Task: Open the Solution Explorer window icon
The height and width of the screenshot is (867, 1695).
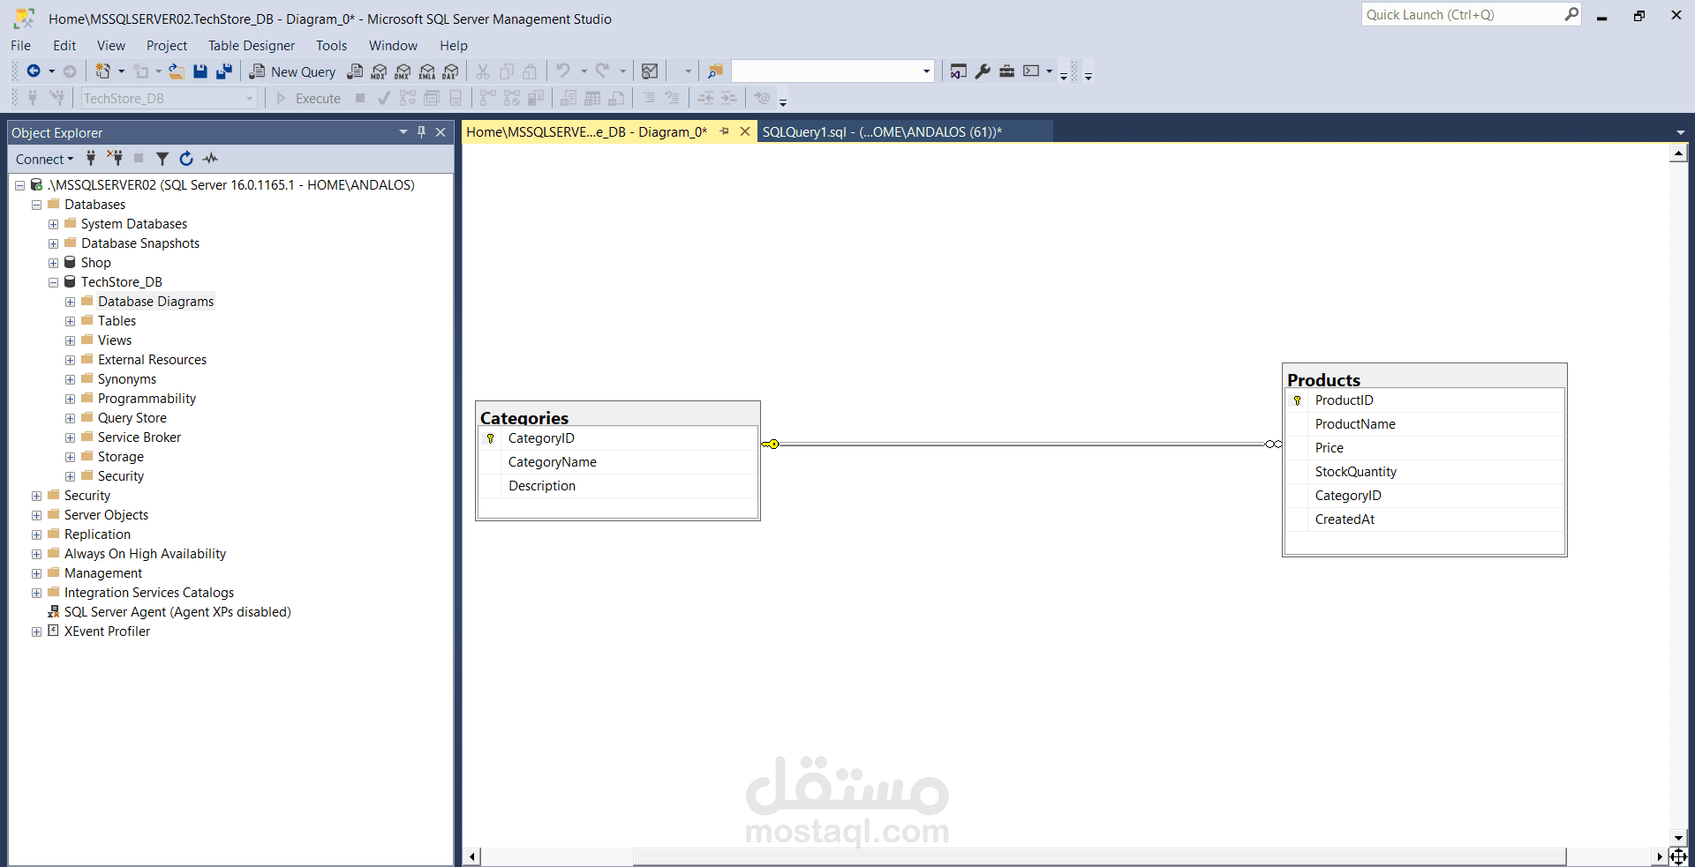Action: pyautogui.click(x=959, y=71)
